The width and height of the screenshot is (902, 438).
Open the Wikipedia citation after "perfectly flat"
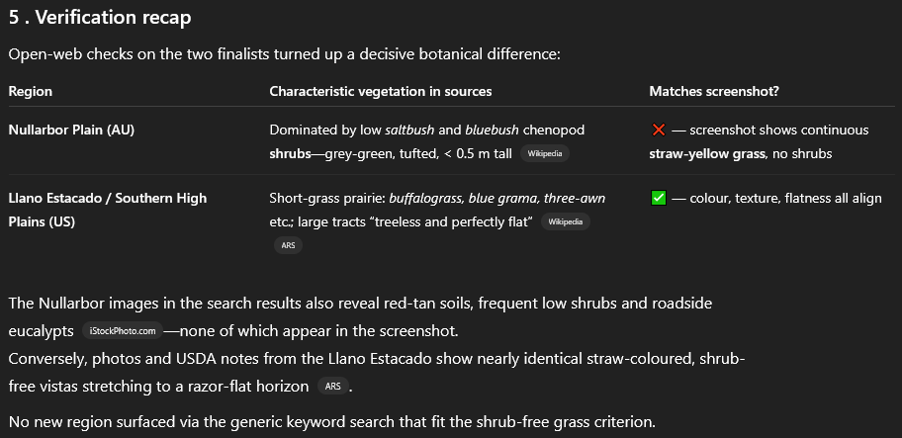(566, 221)
